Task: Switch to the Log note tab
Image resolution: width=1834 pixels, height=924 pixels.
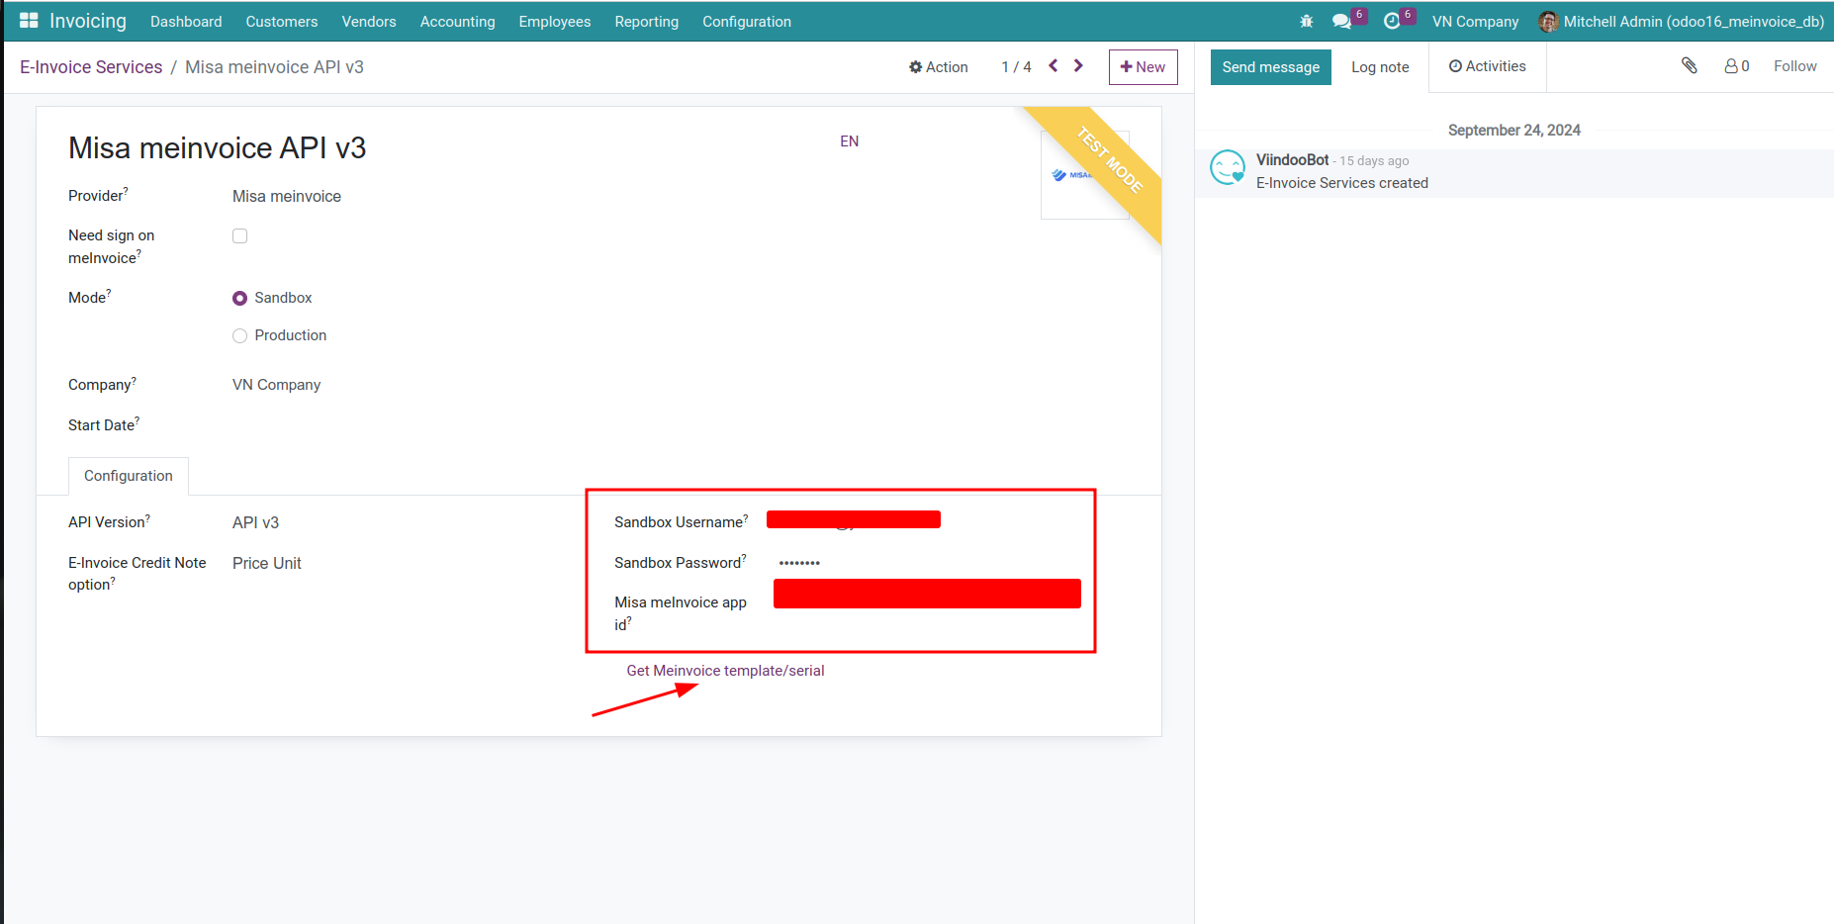Action: (1380, 66)
